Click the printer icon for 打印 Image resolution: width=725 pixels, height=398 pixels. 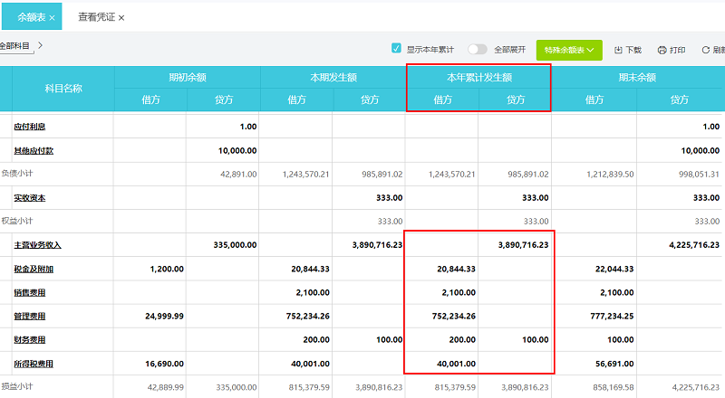pyautogui.click(x=662, y=50)
